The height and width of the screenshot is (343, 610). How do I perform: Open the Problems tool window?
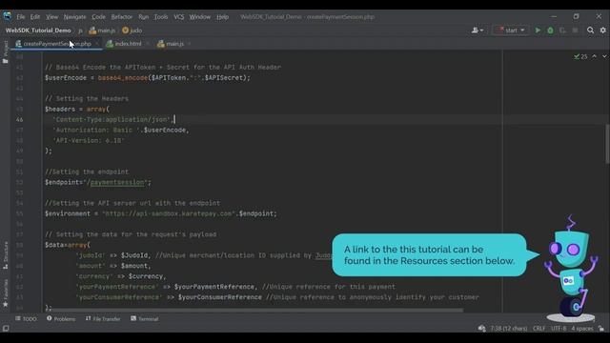point(61,319)
